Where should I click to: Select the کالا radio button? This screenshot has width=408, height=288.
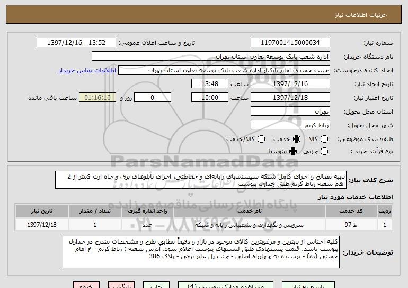324,139
